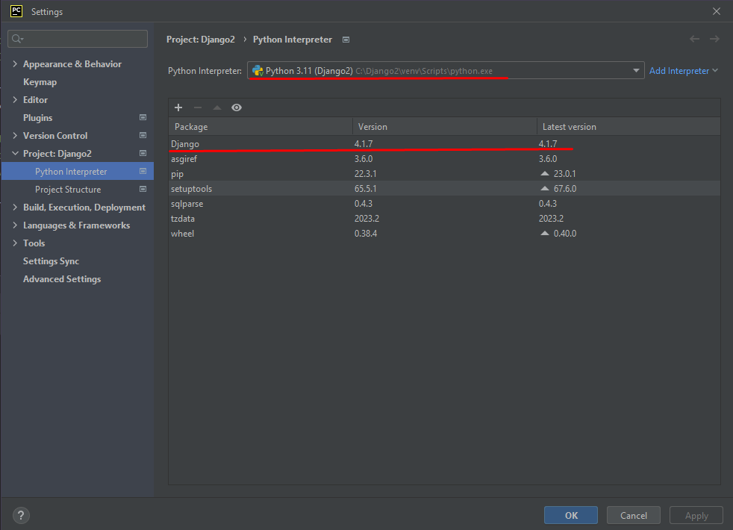
Task: Click the Apply button
Action: [696, 515]
